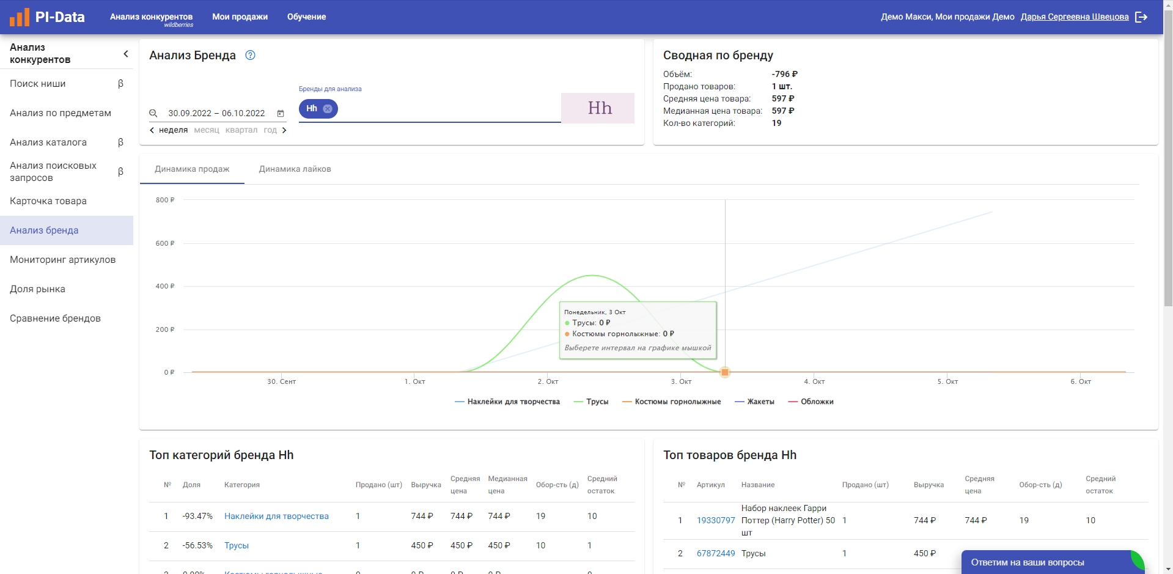This screenshot has width=1173, height=574.
Task: Toggle Наклейки для творчества legend series
Action: [507, 402]
